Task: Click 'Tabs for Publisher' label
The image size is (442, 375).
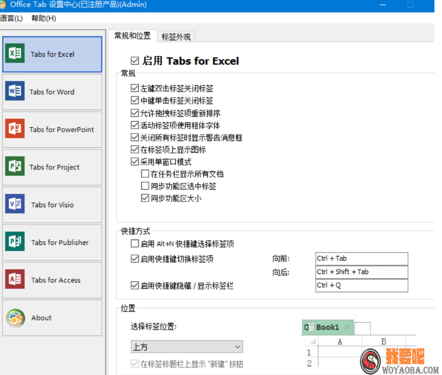Action: click(x=60, y=242)
